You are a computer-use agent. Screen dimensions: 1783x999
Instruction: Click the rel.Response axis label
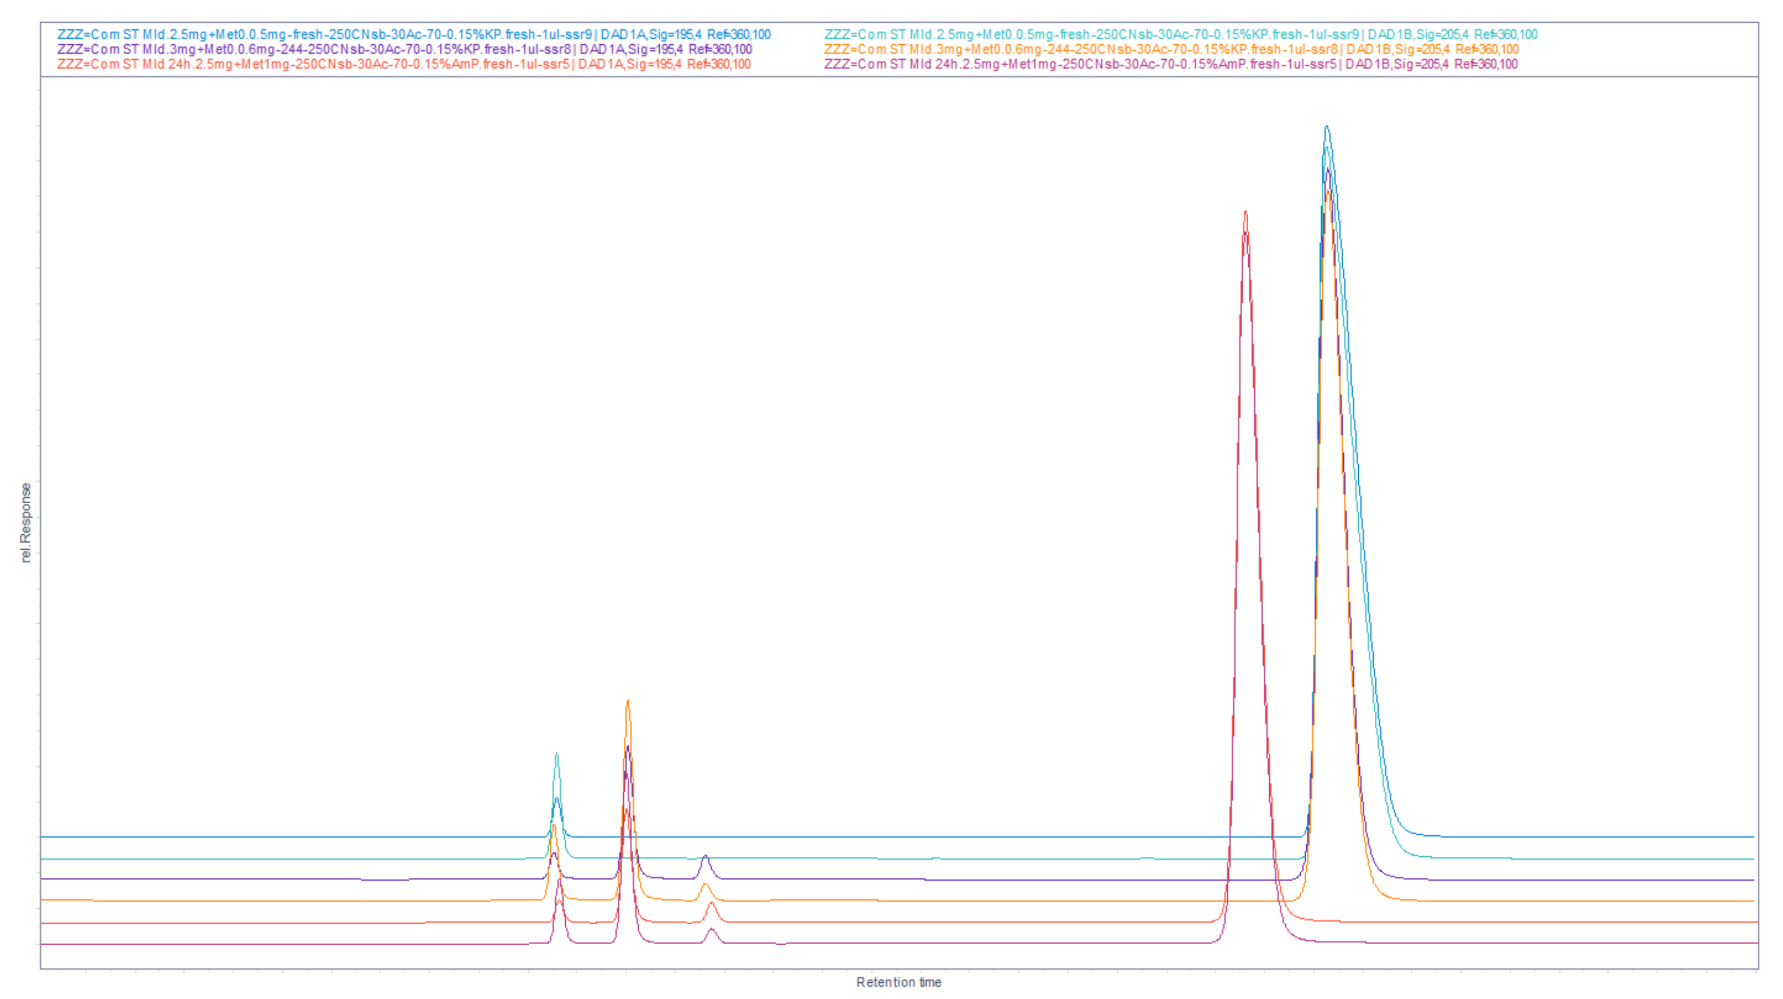26,523
